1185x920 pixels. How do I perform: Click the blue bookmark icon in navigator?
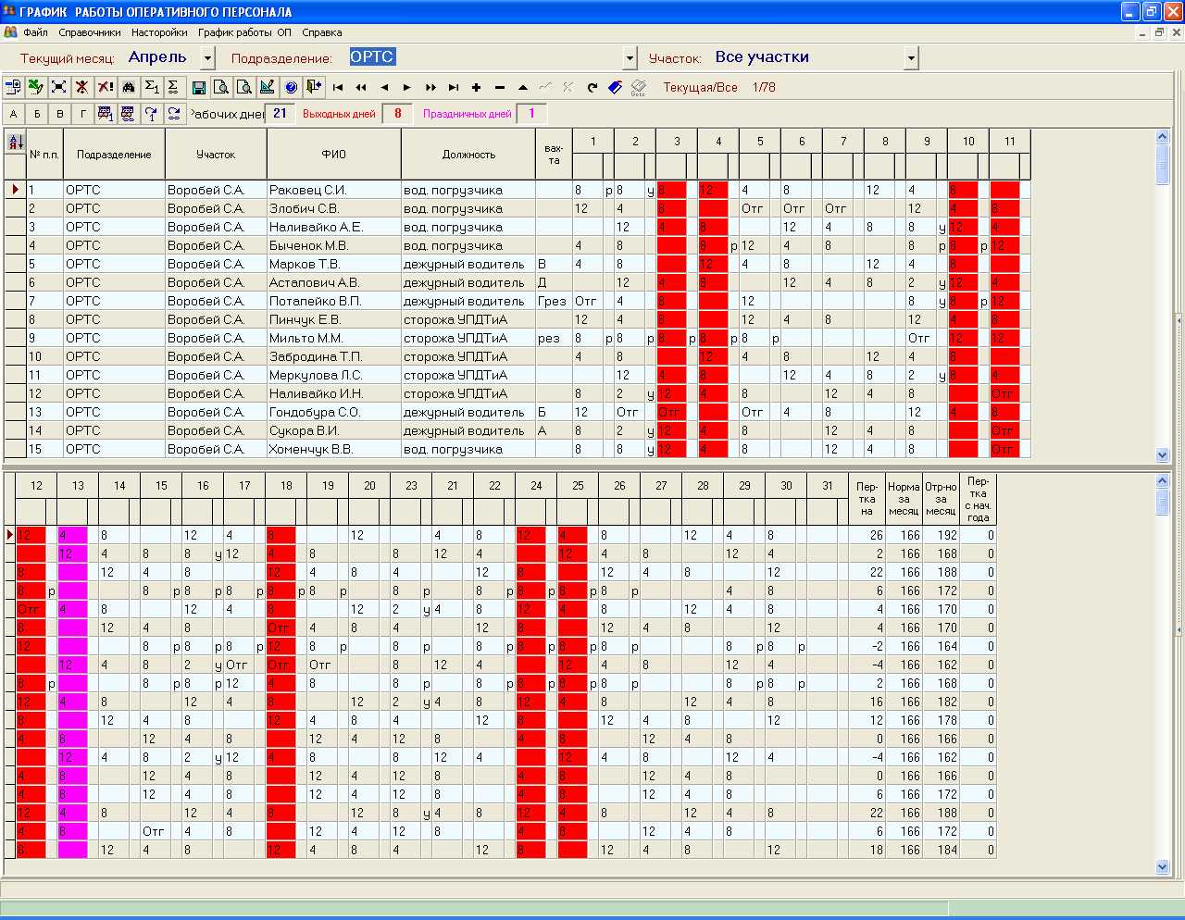pos(616,87)
